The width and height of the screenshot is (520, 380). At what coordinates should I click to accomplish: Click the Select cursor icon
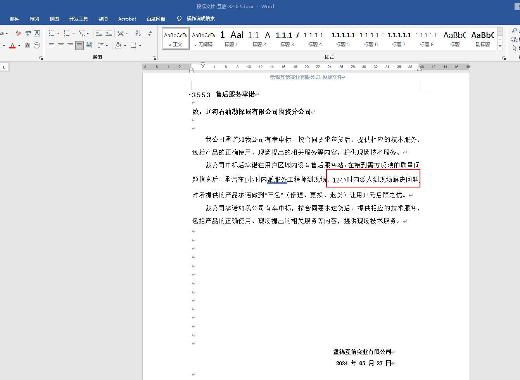coord(515,48)
